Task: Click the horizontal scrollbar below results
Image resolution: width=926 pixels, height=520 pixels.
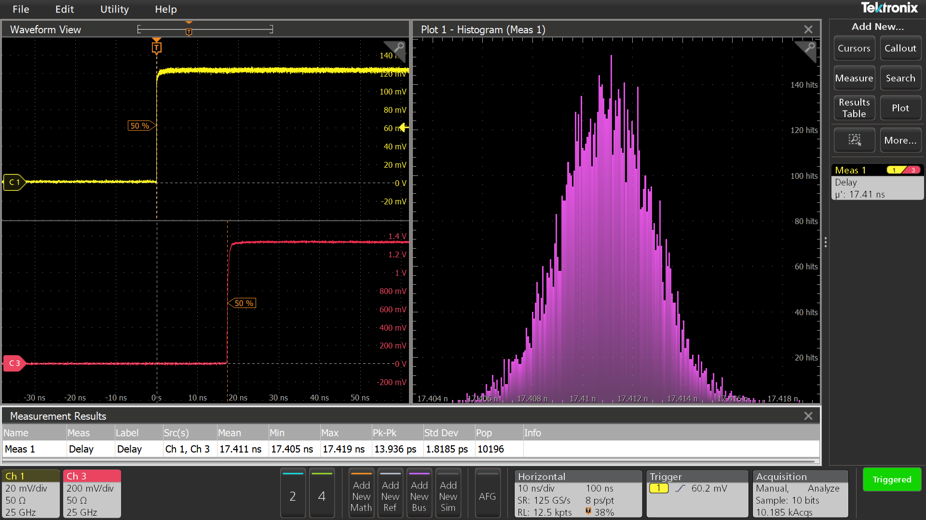Action: pos(411,462)
